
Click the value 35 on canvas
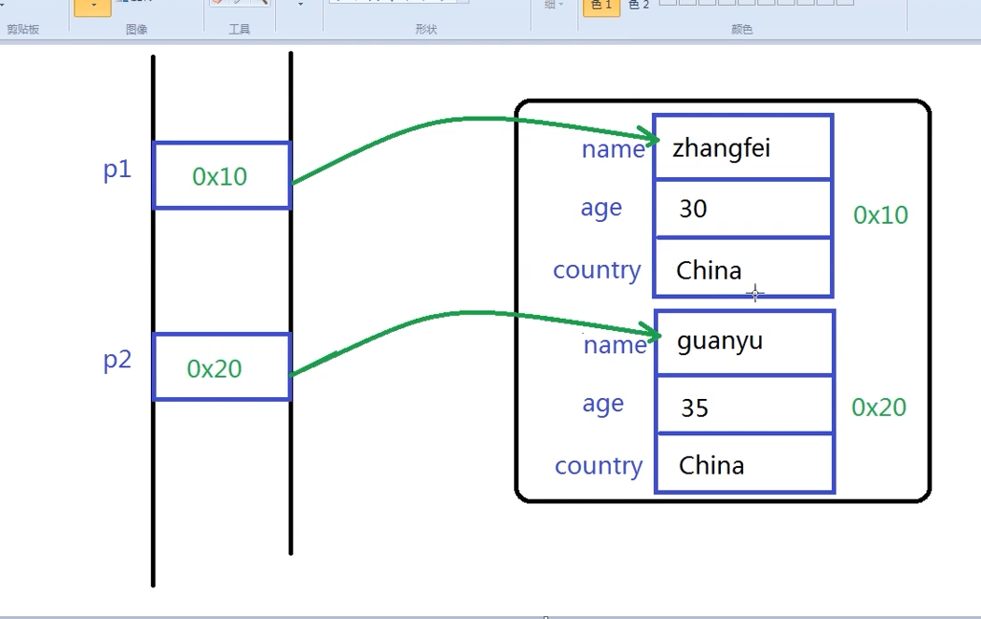point(695,408)
